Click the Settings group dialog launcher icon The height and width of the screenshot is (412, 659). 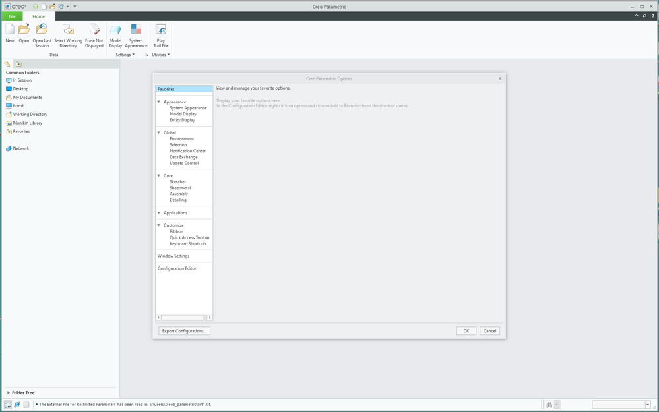tap(146, 55)
